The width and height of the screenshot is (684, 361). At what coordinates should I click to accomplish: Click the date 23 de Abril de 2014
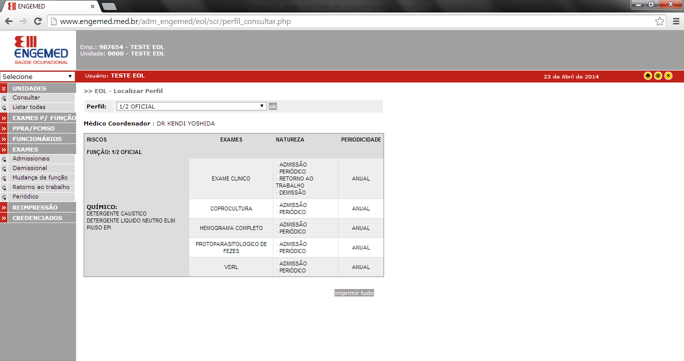click(x=571, y=76)
